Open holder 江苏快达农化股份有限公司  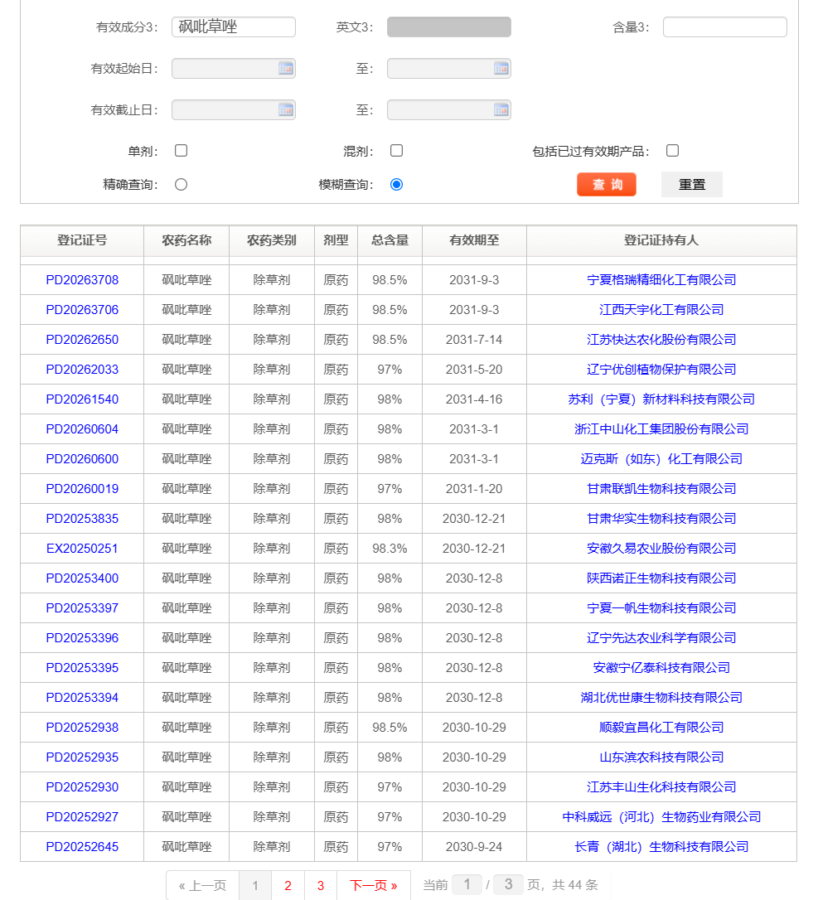(x=661, y=340)
